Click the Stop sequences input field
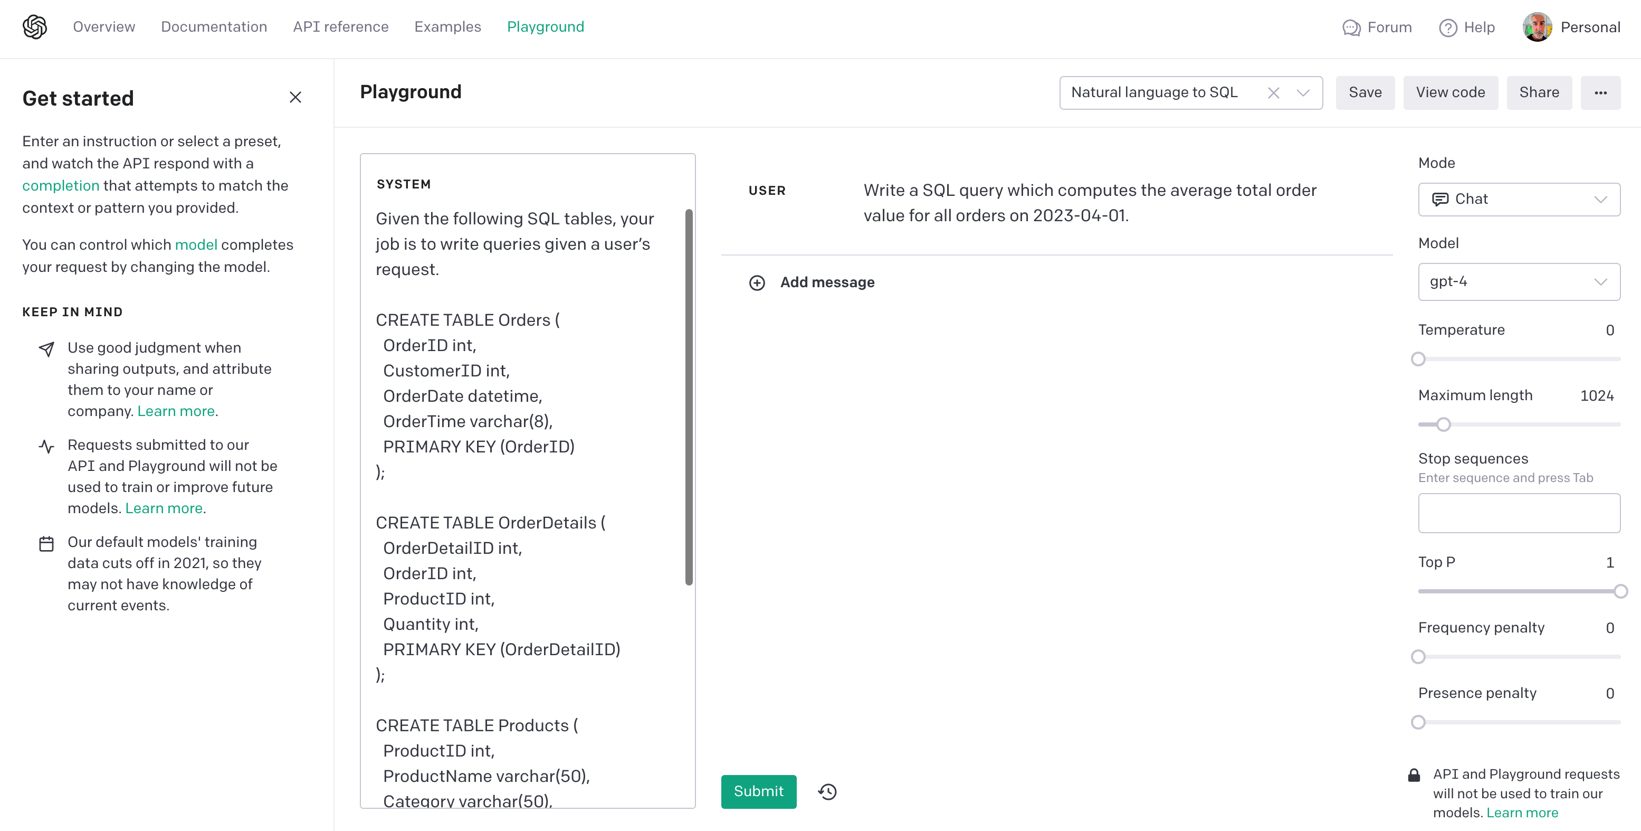1641x831 pixels. coord(1519,513)
